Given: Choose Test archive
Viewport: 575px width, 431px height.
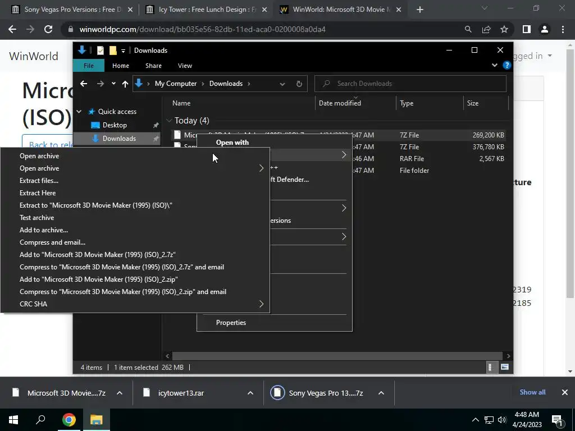Looking at the screenshot, I should point(135,218).
